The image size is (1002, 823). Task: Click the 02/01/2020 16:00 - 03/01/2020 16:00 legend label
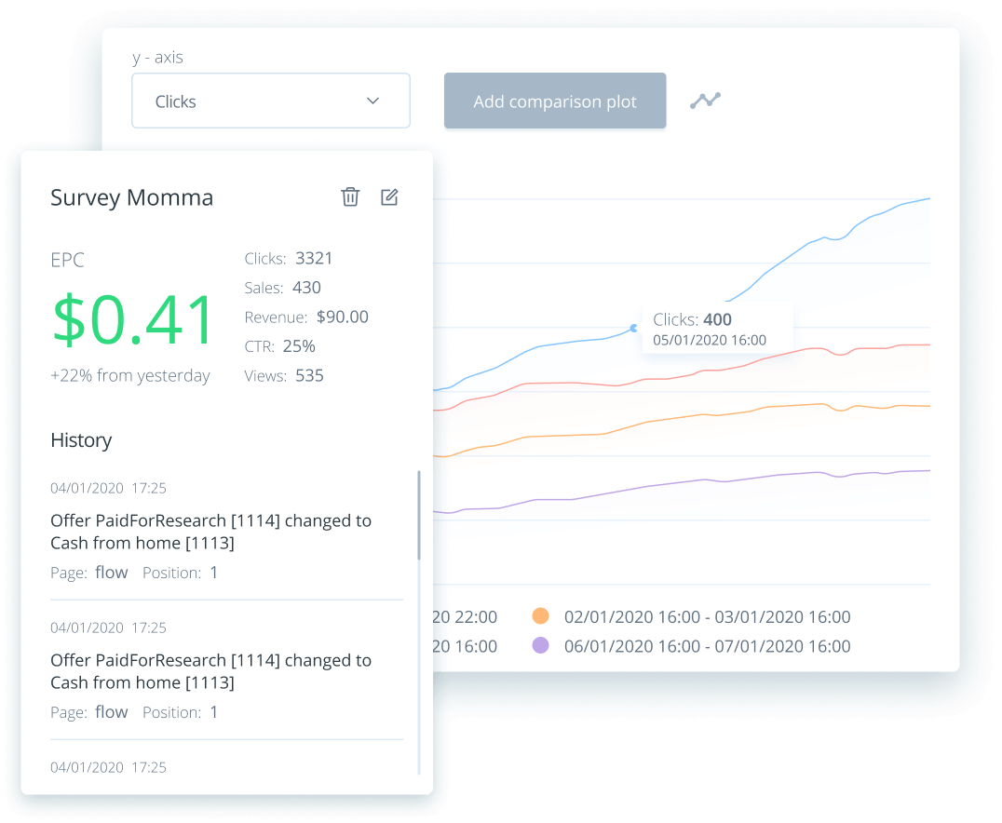[x=708, y=616]
